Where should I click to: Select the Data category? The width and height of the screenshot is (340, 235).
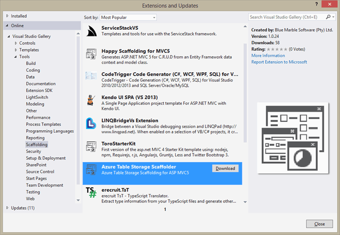click(x=30, y=77)
